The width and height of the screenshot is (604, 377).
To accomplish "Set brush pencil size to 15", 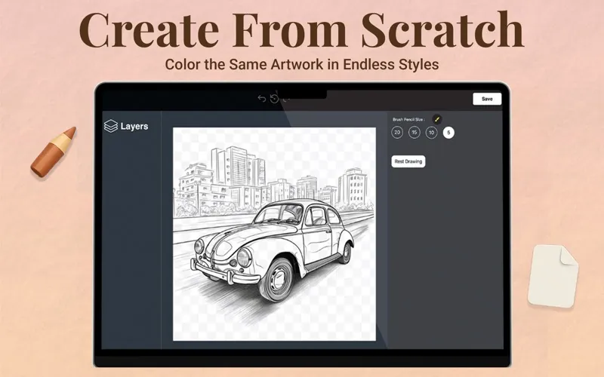I will pyautogui.click(x=414, y=133).
